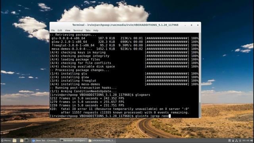
Task: Open the network connections tray icon
Action: (237, 140)
